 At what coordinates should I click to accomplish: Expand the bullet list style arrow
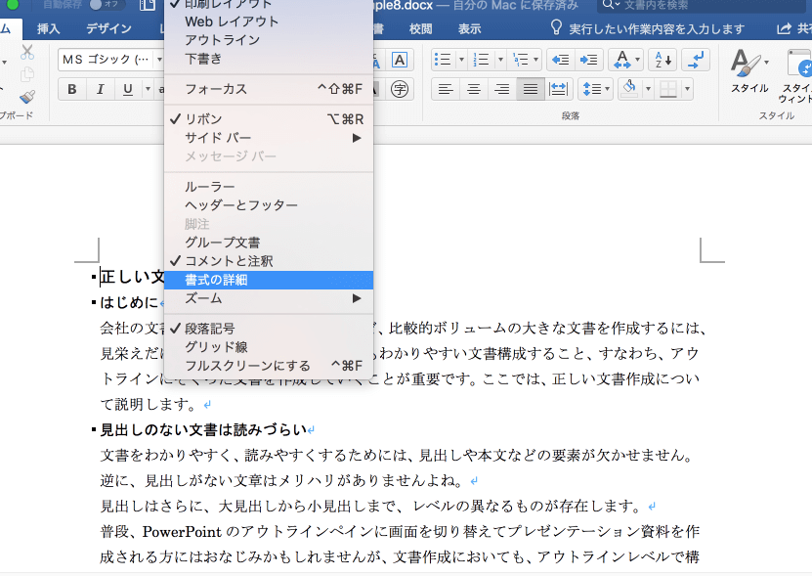461,60
